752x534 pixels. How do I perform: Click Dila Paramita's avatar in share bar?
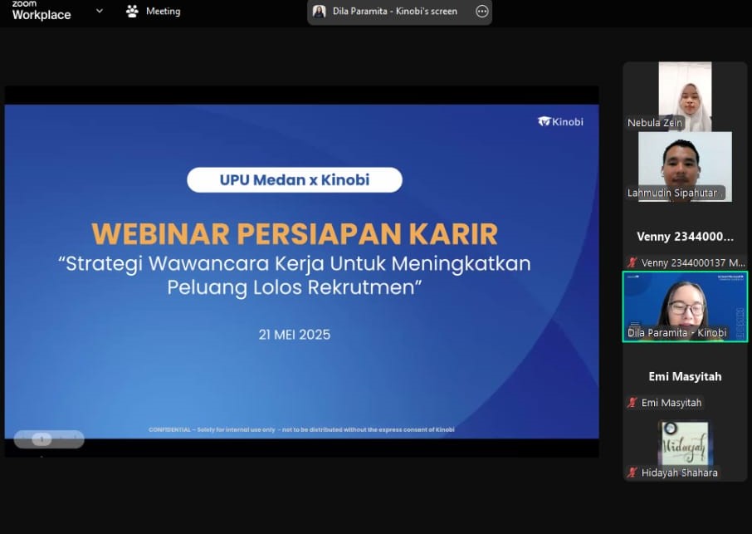pyautogui.click(x=319, y=12)
